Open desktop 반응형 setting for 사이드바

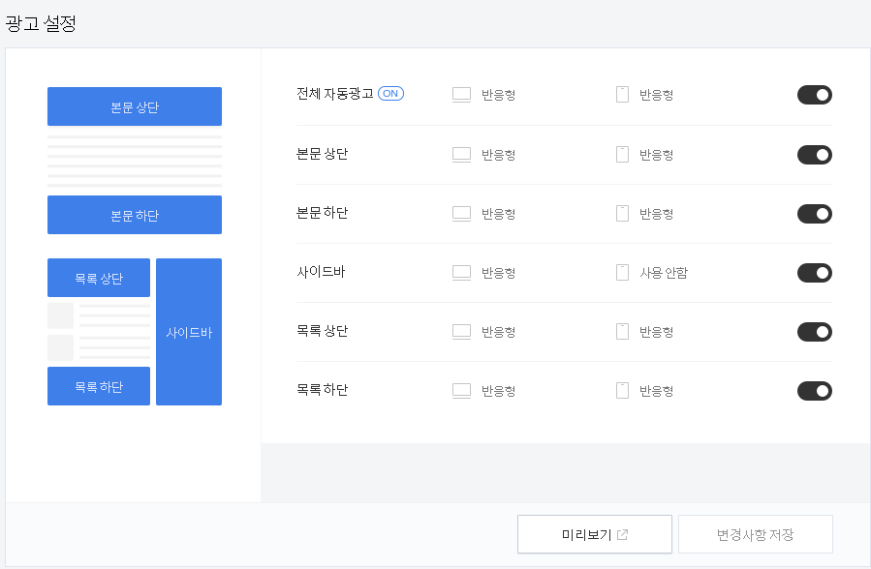[x=498, y=274]
